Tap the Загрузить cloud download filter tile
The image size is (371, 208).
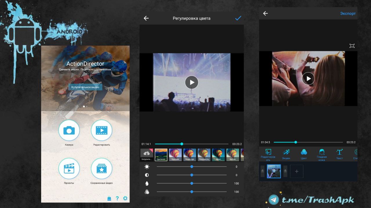[x=147, y=155]
